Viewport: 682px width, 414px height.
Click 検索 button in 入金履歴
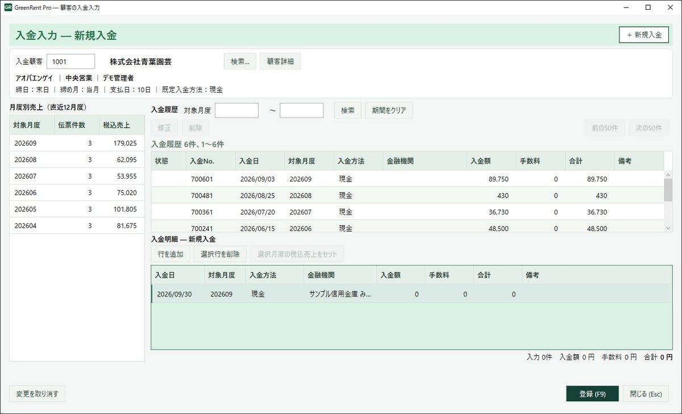[348, 110]
